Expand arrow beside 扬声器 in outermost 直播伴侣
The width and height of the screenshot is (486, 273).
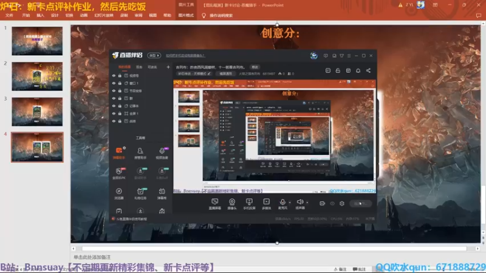pyautogui.click(x=307, y=203)
